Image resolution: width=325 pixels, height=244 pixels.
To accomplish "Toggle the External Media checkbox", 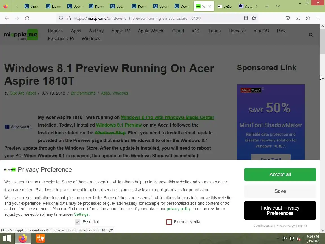I will coord(169,222).
